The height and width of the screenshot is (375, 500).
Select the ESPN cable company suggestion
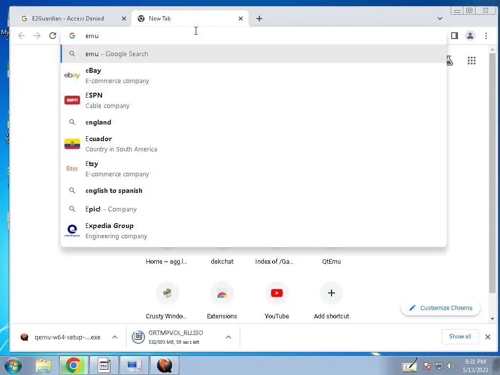click(253, 100)
